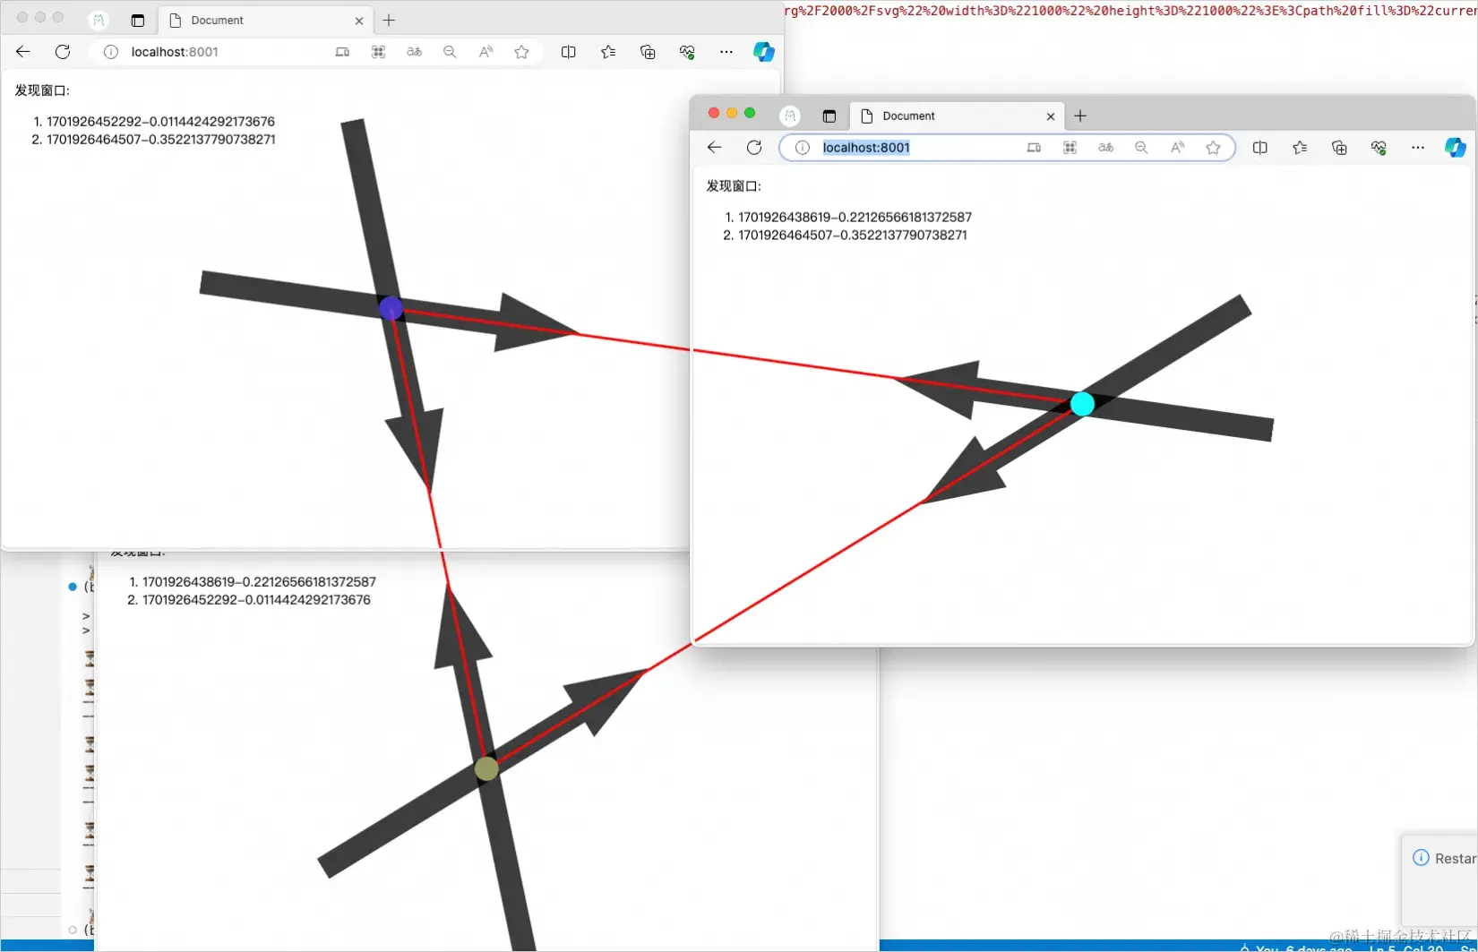Open translate options in left background window
1478x952 pixels.
[x=414, y=52]
